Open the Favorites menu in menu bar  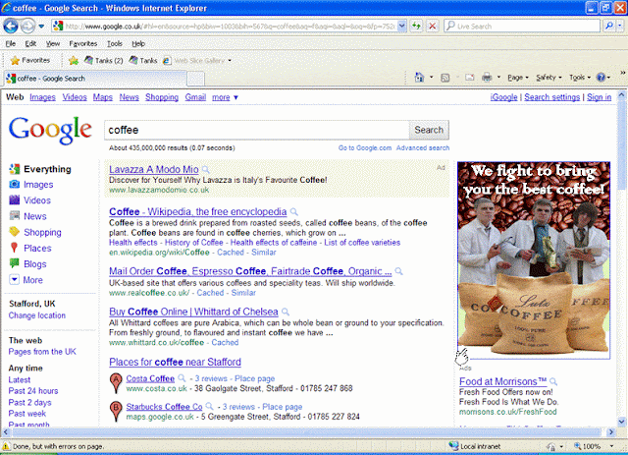pos(82,44)
